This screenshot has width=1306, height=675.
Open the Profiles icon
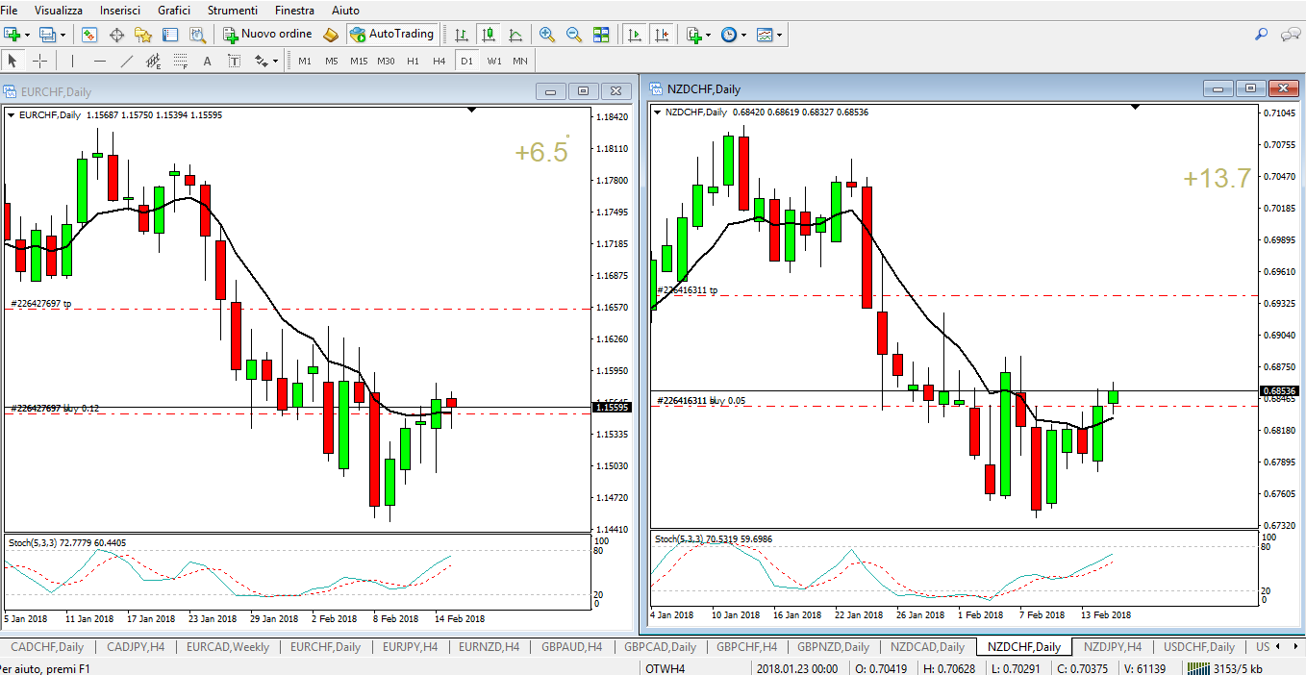click(48, 35)
